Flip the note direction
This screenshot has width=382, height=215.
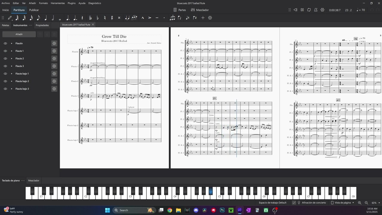point(179,18)
